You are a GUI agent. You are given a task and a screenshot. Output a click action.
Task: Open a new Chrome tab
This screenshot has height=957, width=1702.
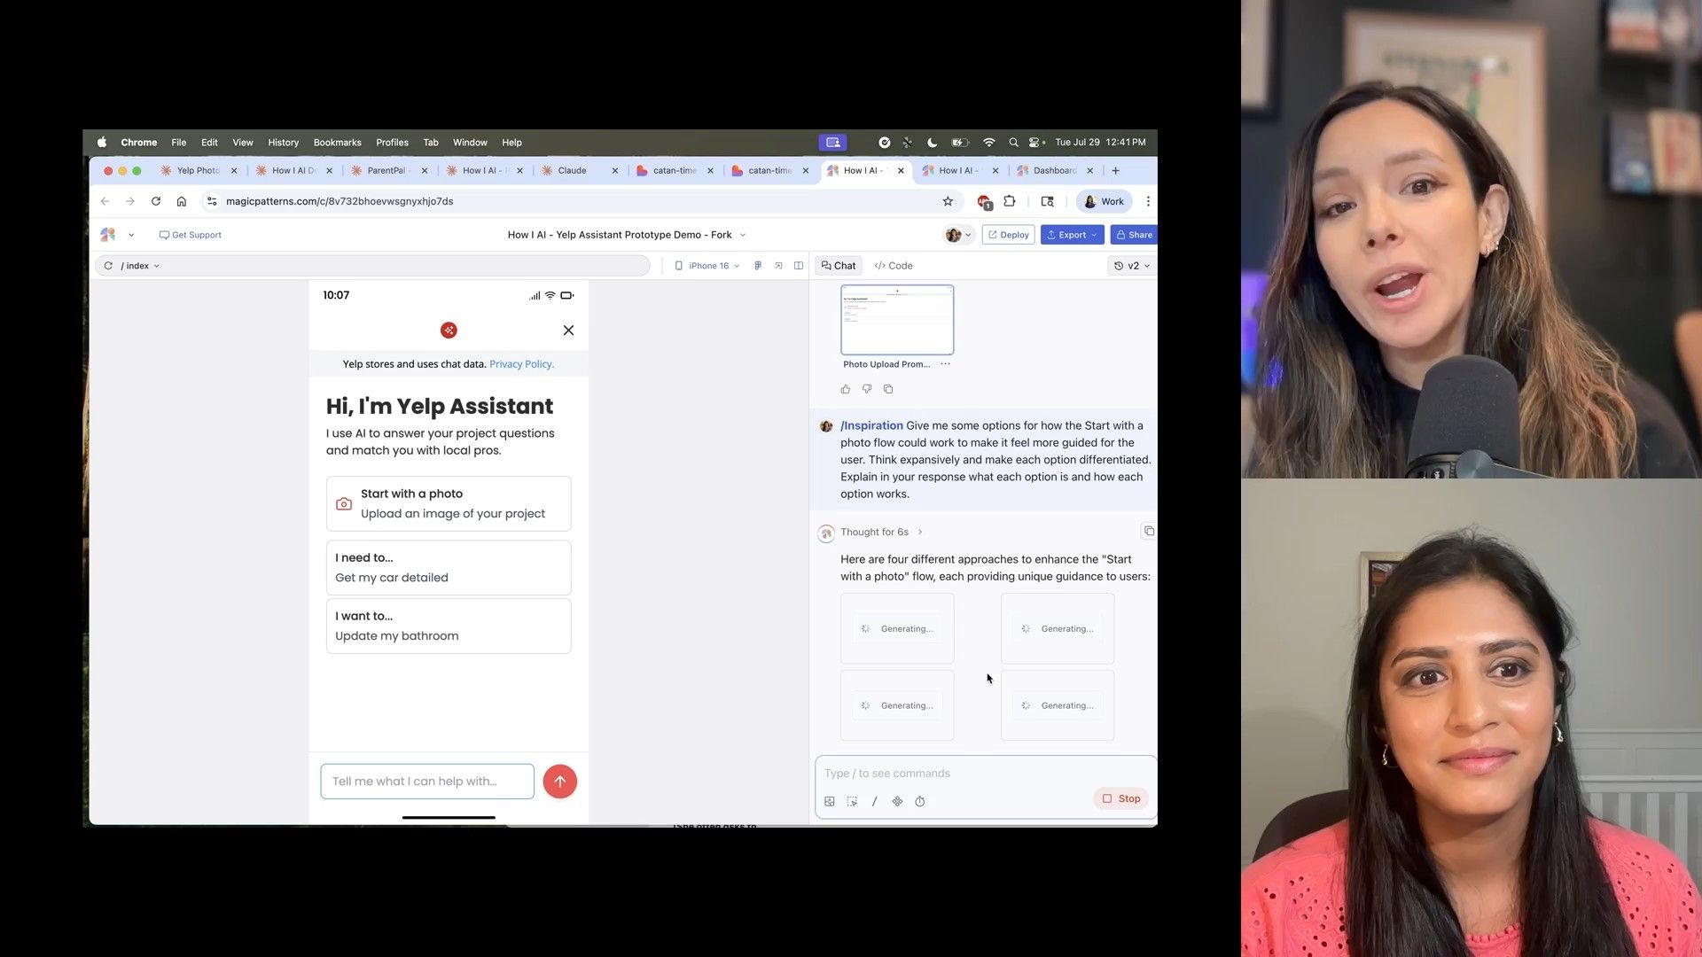(x=1116, y=170)
